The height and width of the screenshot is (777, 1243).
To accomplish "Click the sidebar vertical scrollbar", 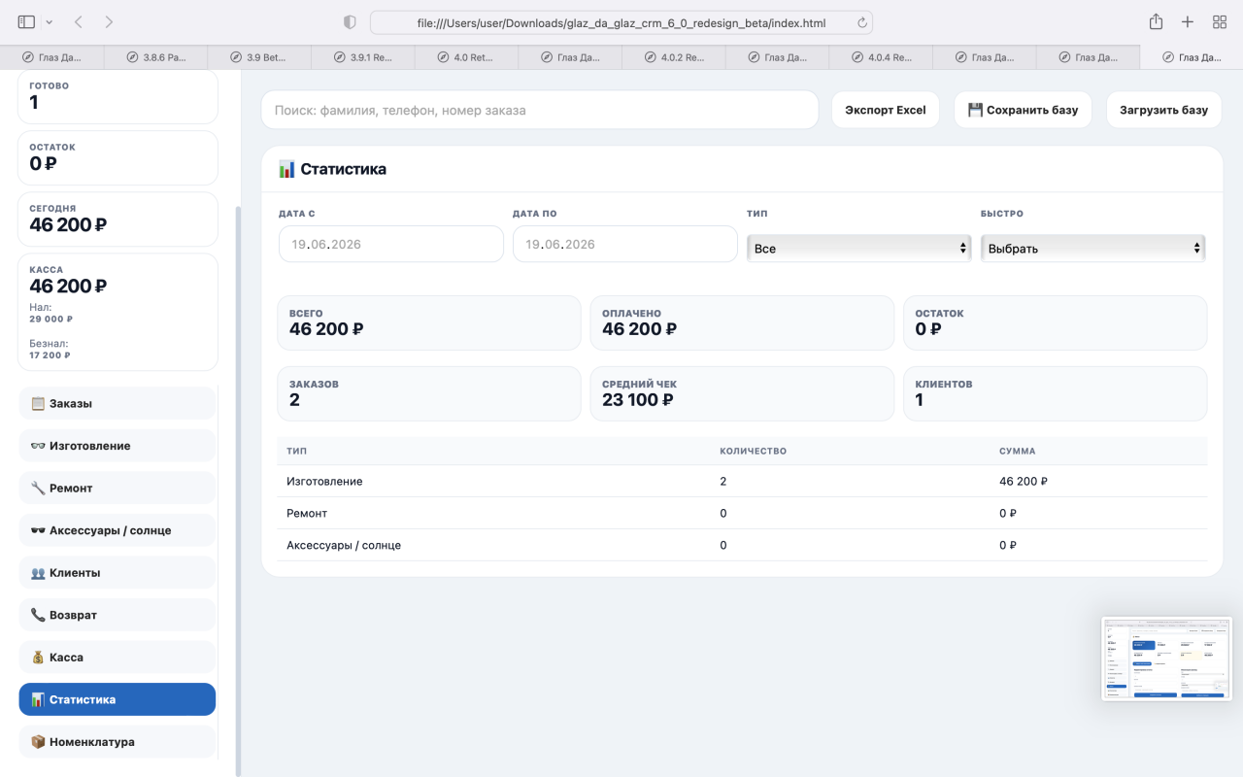I will (x=237, y=490).
